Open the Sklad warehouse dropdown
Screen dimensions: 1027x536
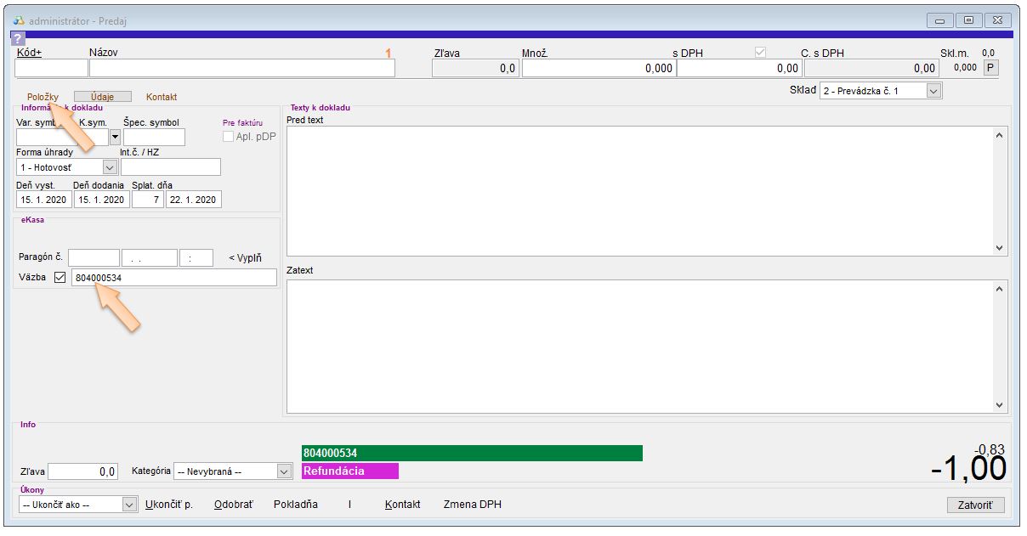(933, 91)
